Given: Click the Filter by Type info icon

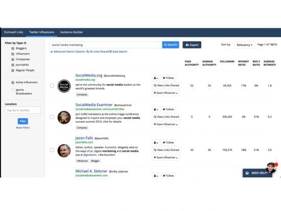Looking at the screenshot, I should [25, 43].
